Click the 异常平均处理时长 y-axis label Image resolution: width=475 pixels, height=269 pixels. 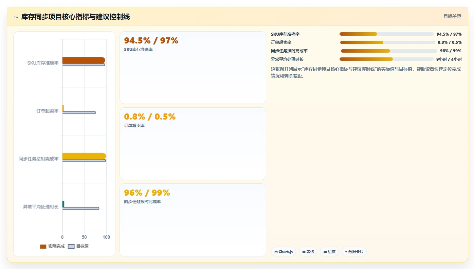[41, 207]
